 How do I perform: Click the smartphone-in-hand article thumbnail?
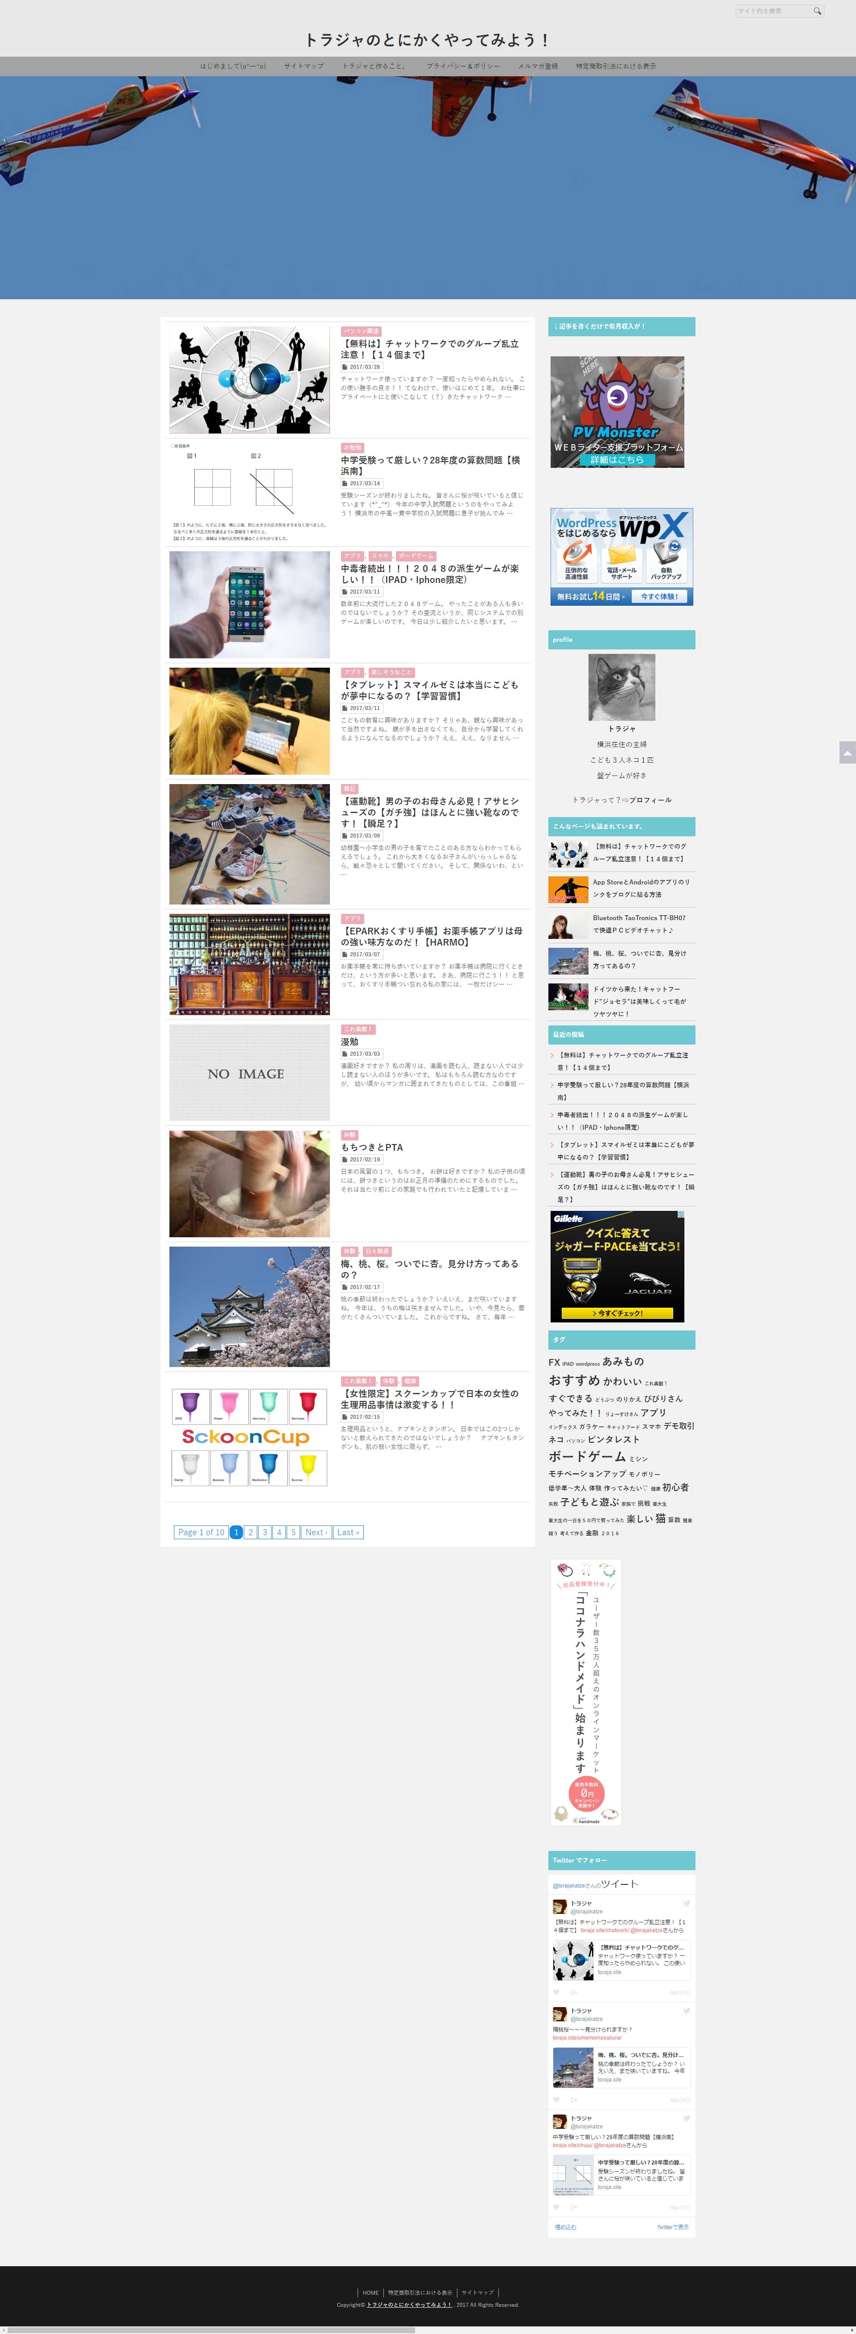click(249, 604)
